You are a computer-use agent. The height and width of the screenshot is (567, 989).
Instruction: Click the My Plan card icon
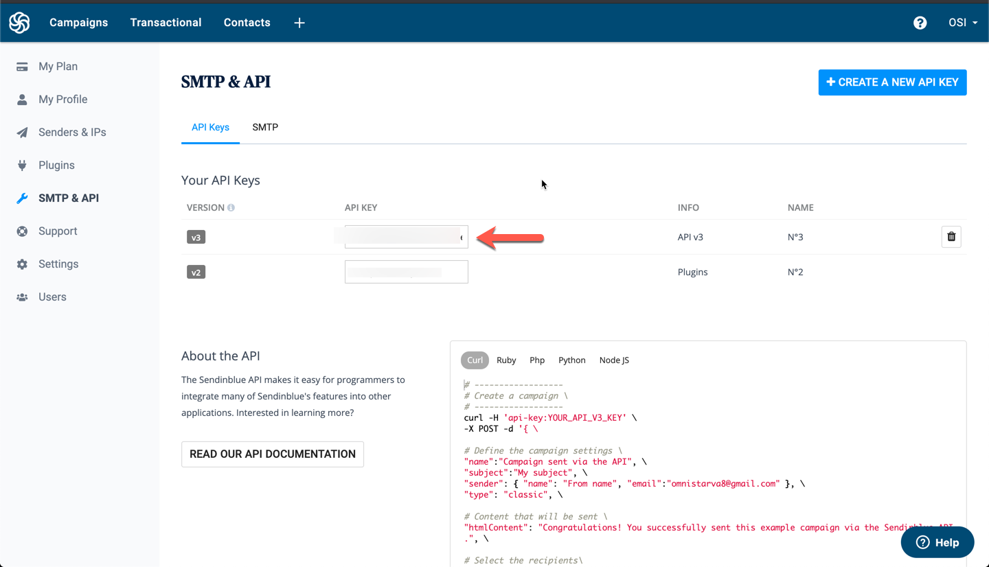(22, 67)
